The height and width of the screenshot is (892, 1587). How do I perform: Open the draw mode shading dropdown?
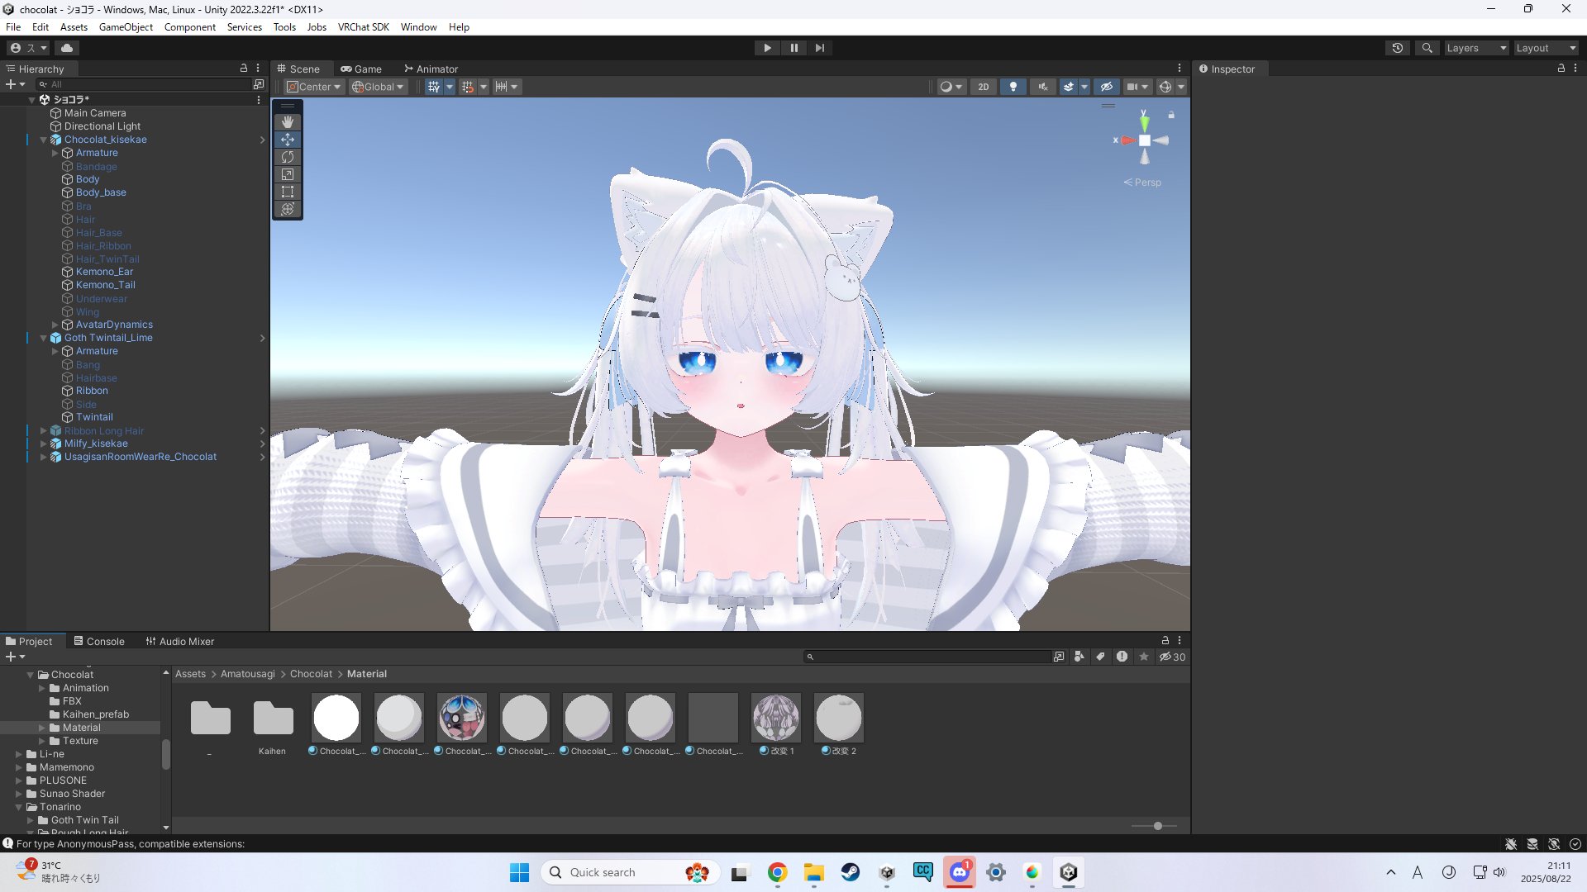tap(951, 87)
